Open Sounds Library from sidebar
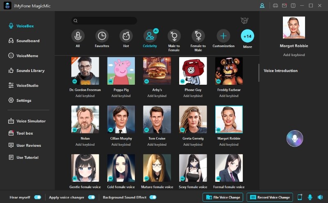This screenshot has height=203, width=328. [26, 70]
